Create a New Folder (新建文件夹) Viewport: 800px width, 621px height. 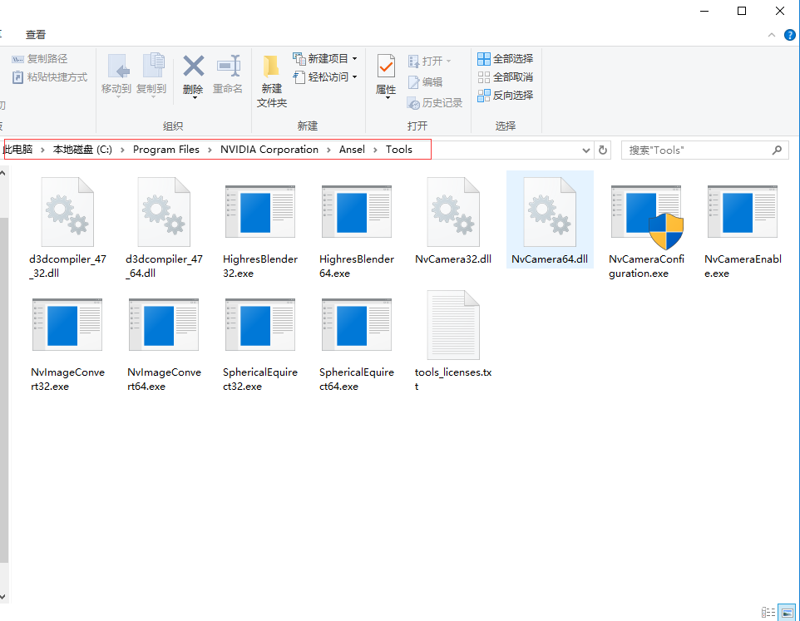[271, 81]
